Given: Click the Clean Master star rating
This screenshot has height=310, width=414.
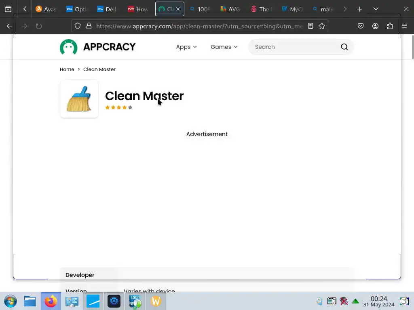Looking at the screenshot, I should pyautogui.click(x=119, y=107).
